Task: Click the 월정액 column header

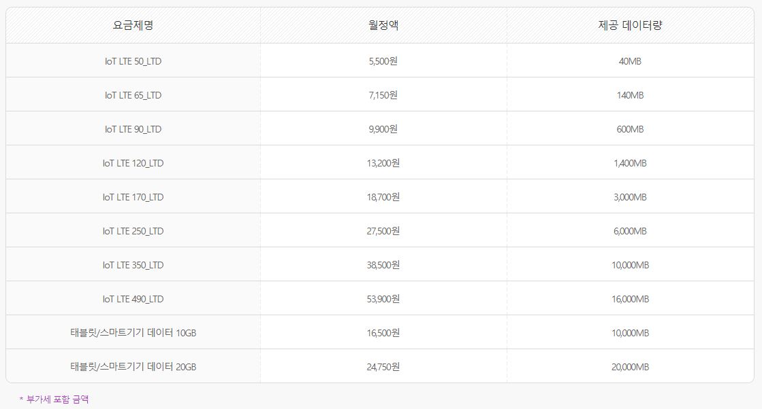Action: (x=383, y=25)
